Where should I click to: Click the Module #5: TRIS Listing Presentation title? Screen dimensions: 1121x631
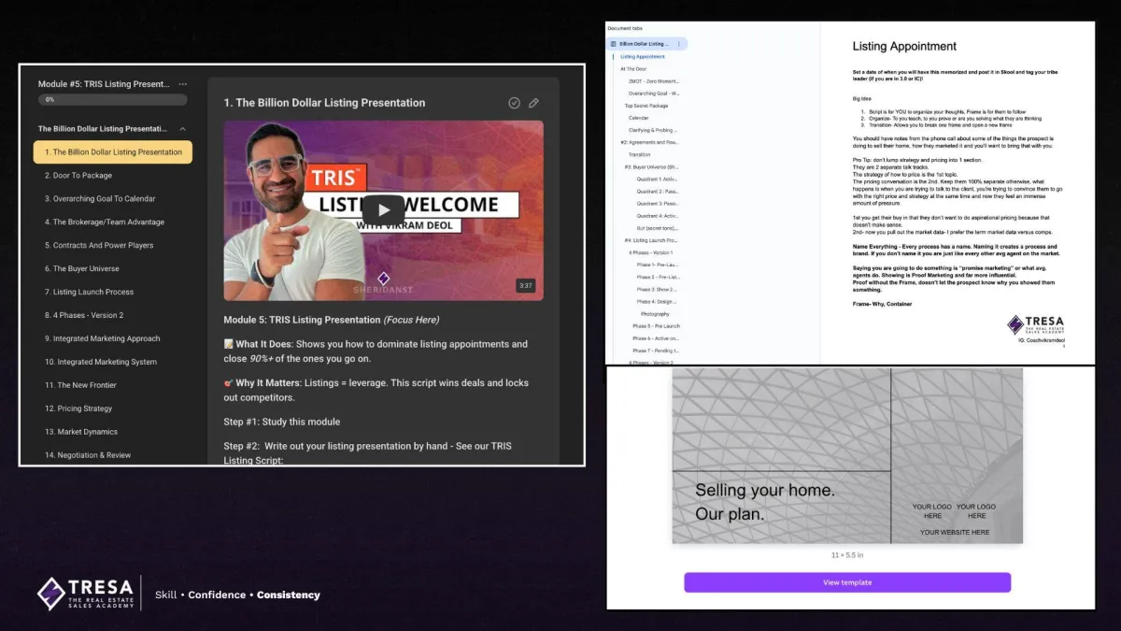[x=105, y=84]
